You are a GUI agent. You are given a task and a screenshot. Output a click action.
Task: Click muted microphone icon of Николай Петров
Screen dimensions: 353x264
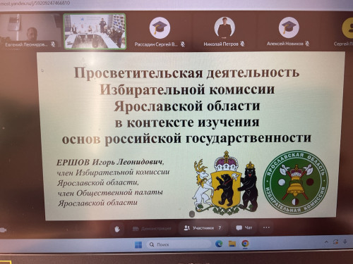click(242, 44)
